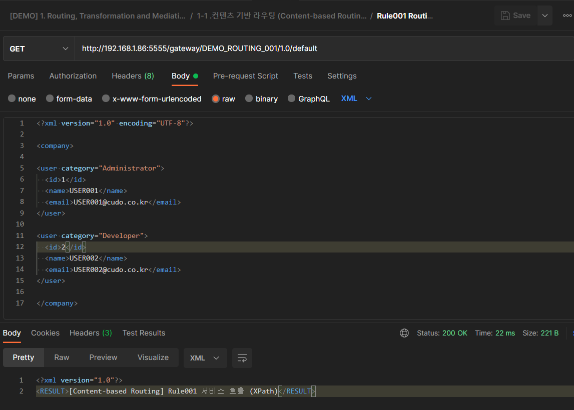Open the Authorization tab
Viewport: 574px width, 410px height.
click(73, 76)
